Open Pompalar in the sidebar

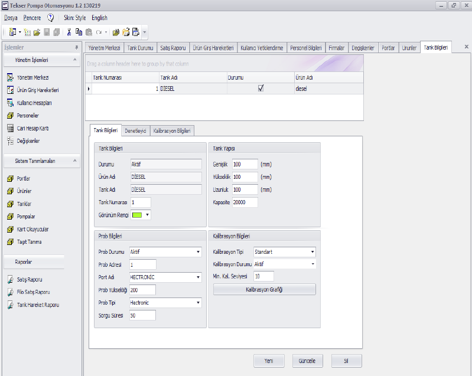[x=25, y=217]
